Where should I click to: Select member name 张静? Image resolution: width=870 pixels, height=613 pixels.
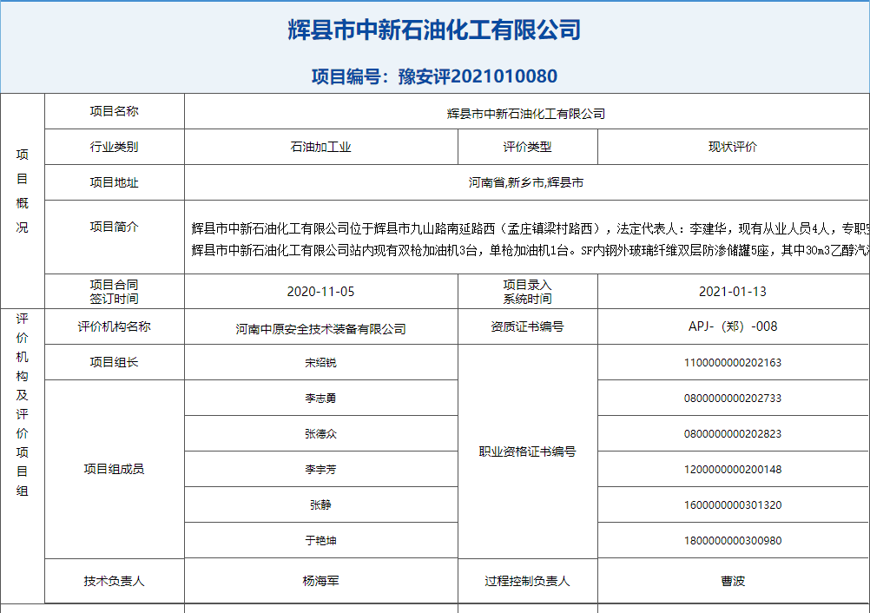pos(320,504)
